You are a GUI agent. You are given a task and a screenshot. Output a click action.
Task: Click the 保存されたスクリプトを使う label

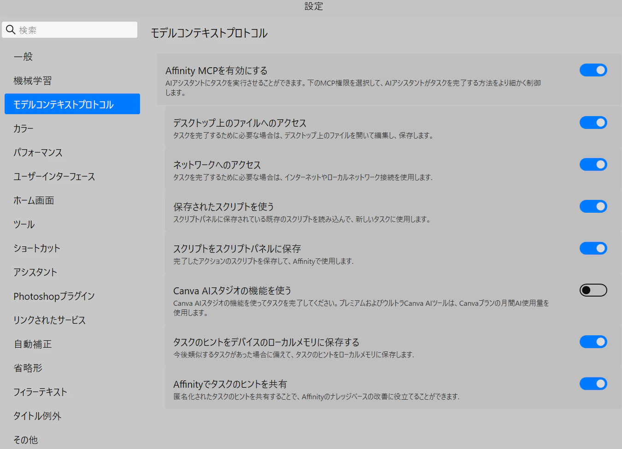tap(223, 207)
